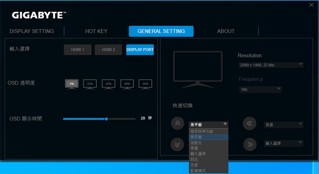Choose 亮度 from the dropdown list
The image size is (319, 174).
(x=209, y=165)
